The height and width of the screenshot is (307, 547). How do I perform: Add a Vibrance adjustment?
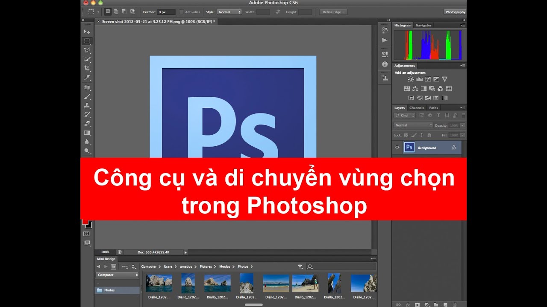click(444, 79)
